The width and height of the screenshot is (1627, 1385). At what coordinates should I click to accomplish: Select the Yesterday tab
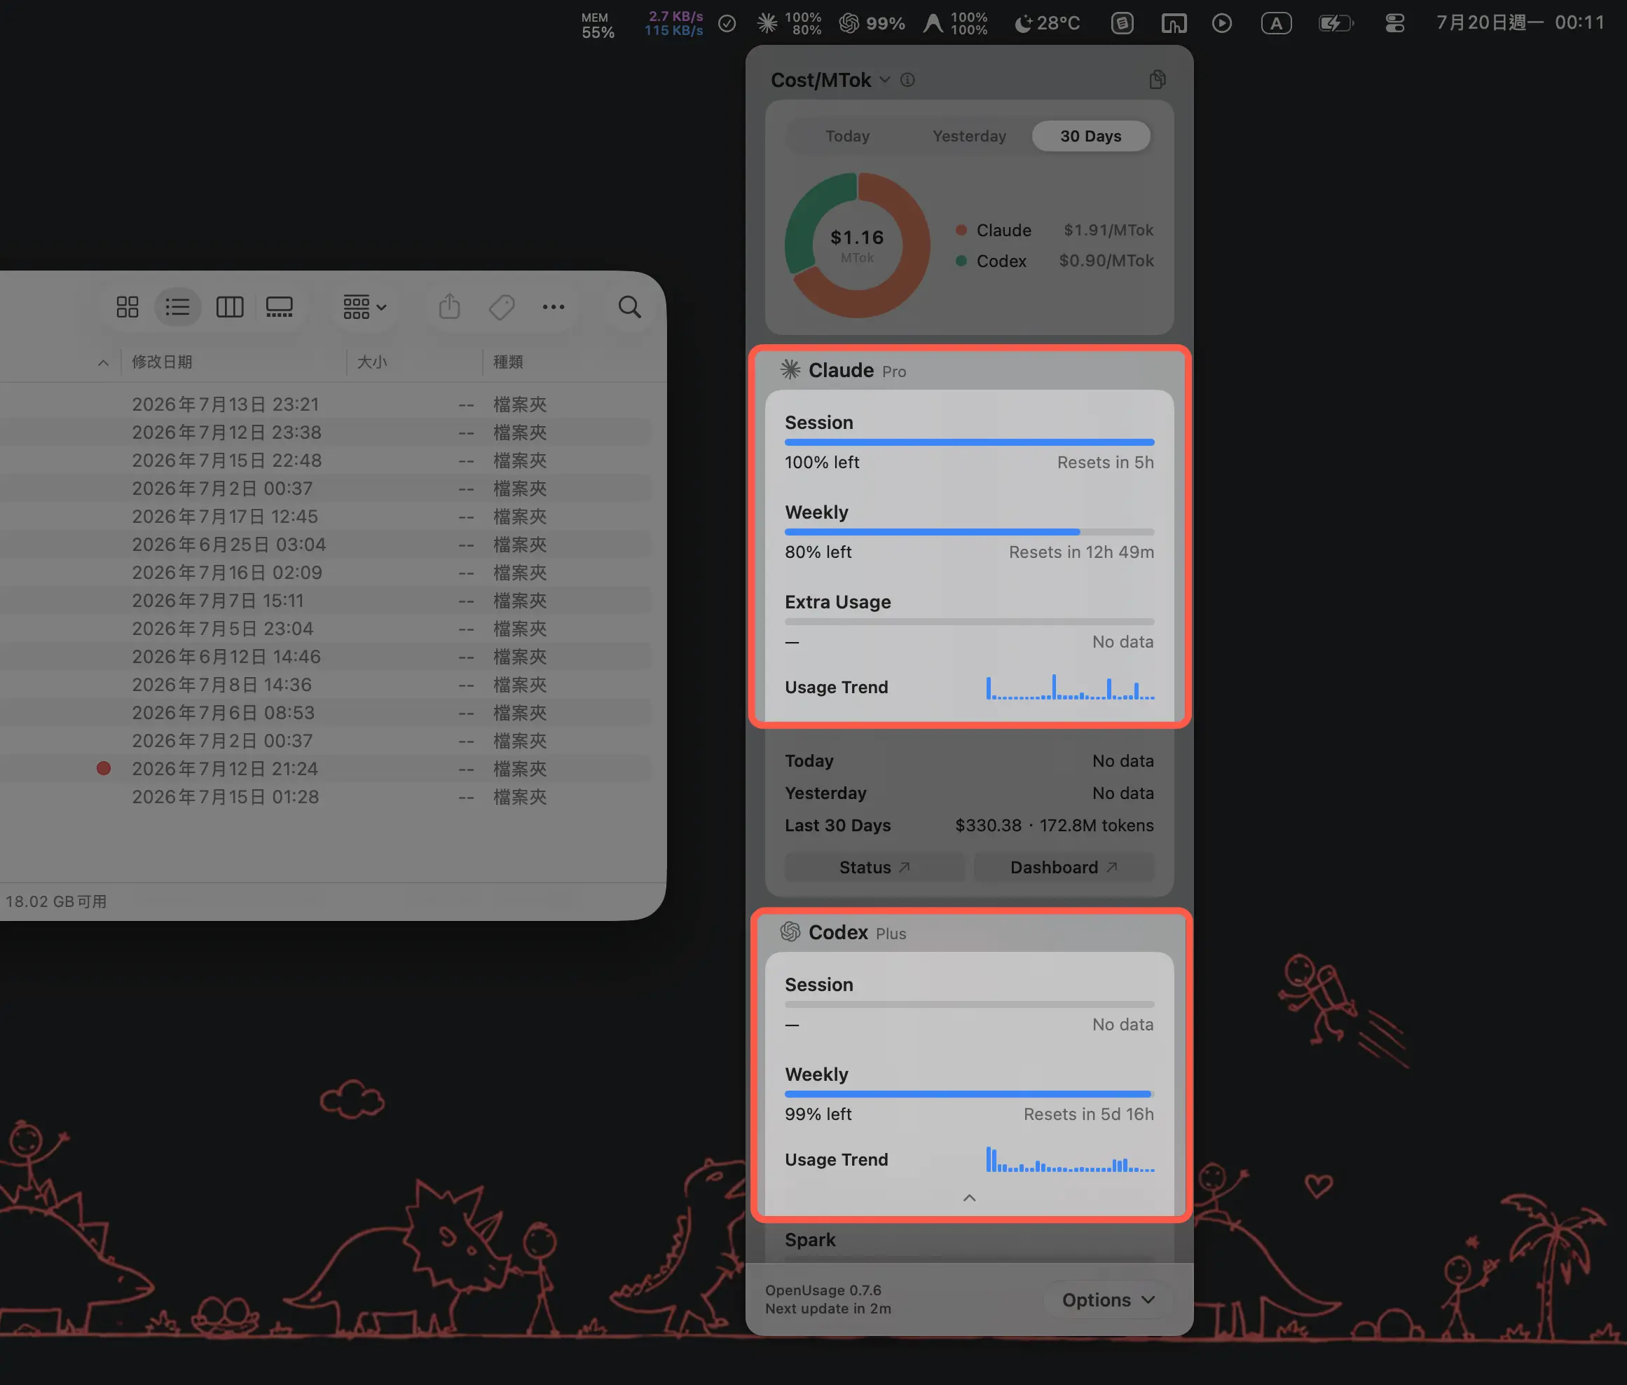968,136
